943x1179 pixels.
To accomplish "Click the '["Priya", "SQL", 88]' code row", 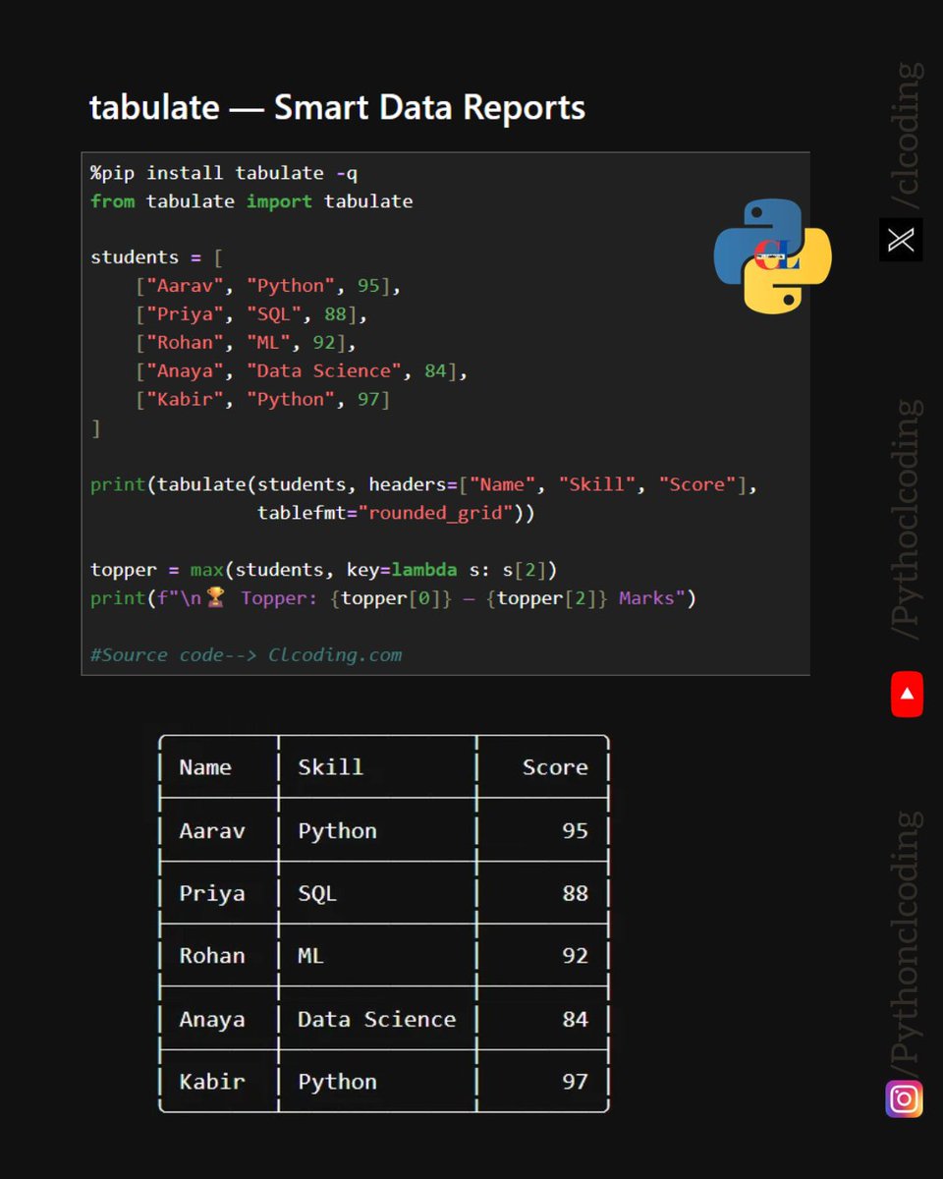I will 251,314.
